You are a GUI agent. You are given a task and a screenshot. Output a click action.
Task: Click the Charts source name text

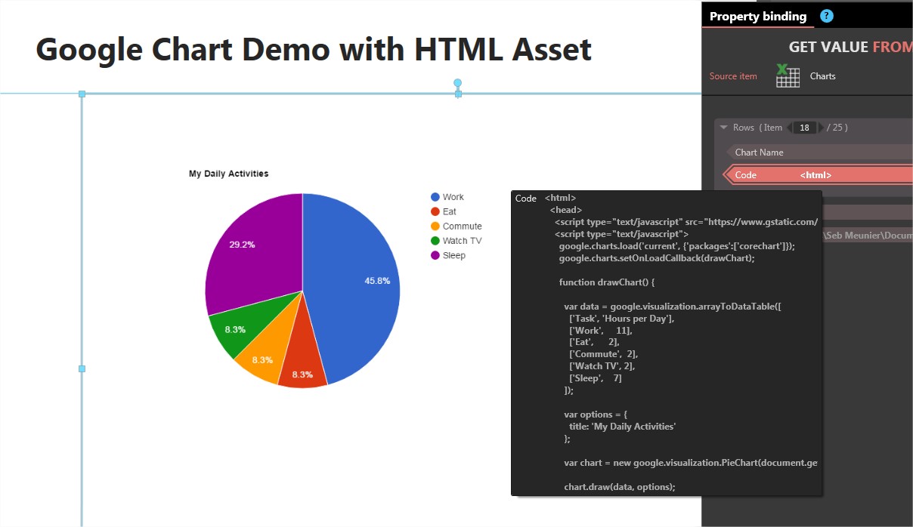[x=823, y=76]
